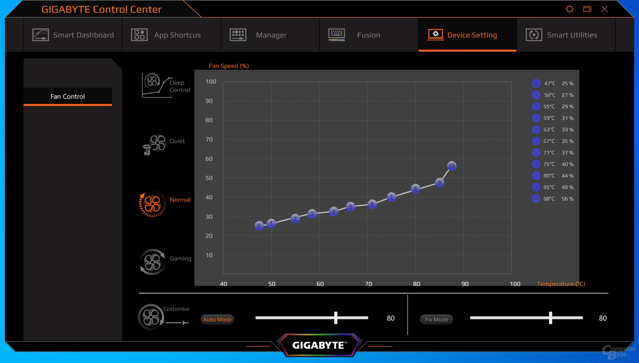Viewport: 639px width, 363px height.
Task: Enable Auto Mode
Action: pos(217,319)
